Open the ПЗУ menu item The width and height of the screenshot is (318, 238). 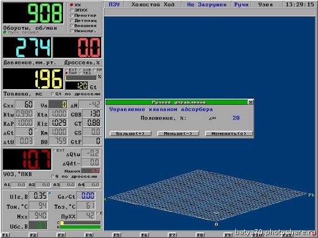point(114,4)
